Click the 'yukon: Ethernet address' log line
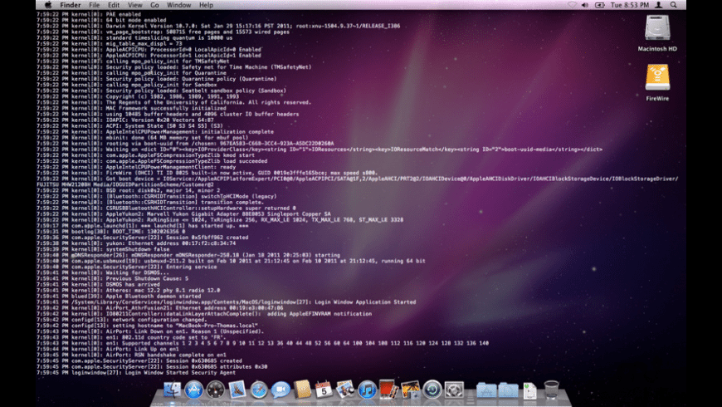 tap(136, 243)
